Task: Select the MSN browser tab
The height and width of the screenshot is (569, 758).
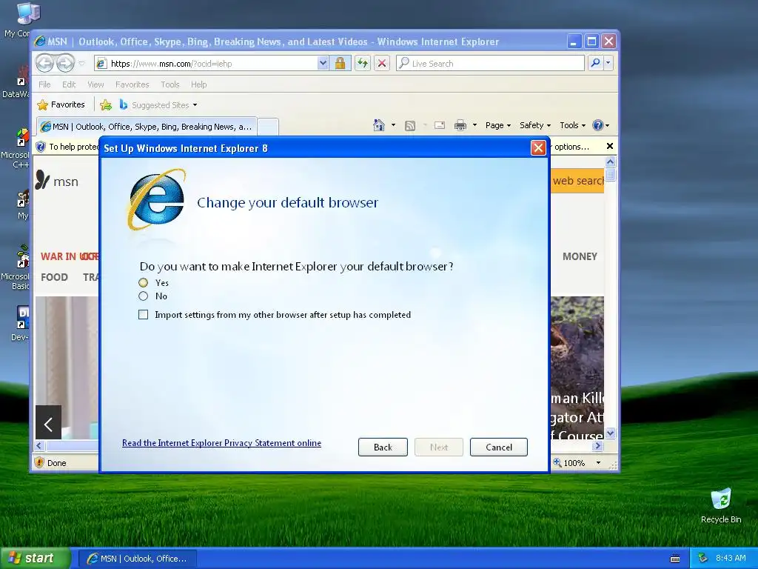Action: point(147,127)
